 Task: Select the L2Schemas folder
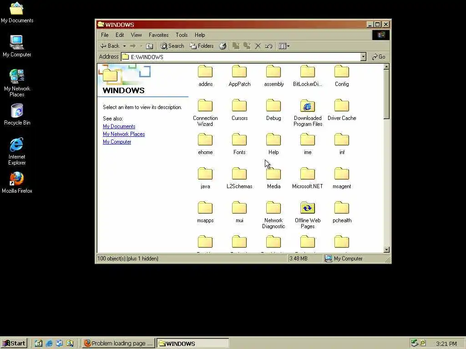[239, 178]
